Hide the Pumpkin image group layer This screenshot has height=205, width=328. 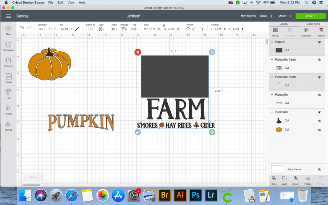(x=319, y=112)
